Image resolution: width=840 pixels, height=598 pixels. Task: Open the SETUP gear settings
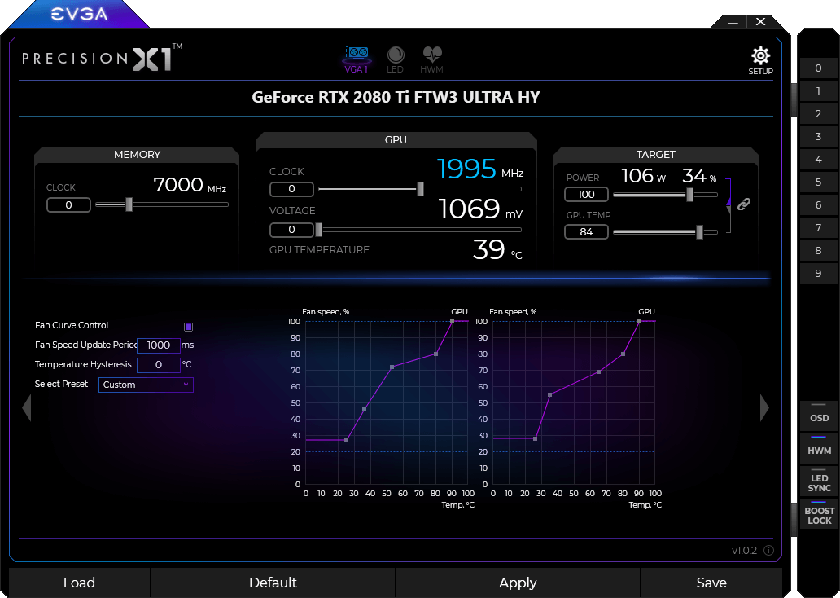point(760,60)
